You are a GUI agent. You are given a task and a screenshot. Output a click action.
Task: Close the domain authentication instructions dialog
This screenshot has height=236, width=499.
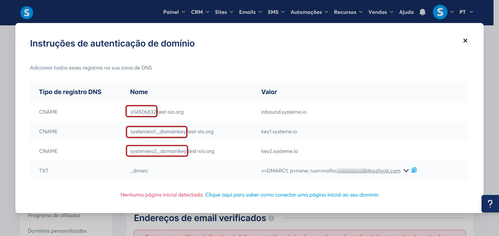coord(465,41)
